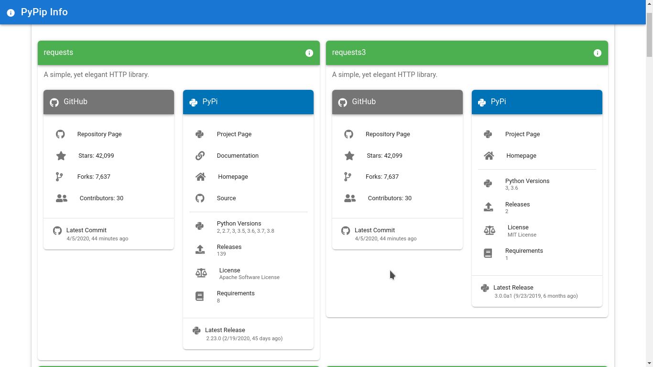
Task: Click the requests card title
Action: 58,53
